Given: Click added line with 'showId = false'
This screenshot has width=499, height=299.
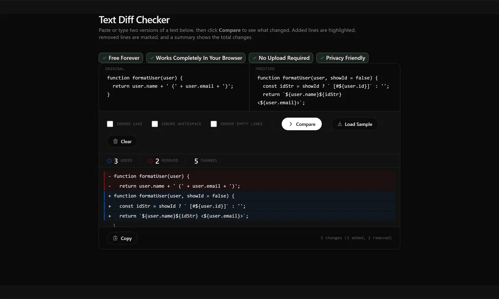Looking at the screenshot, I should pos(249,196).
